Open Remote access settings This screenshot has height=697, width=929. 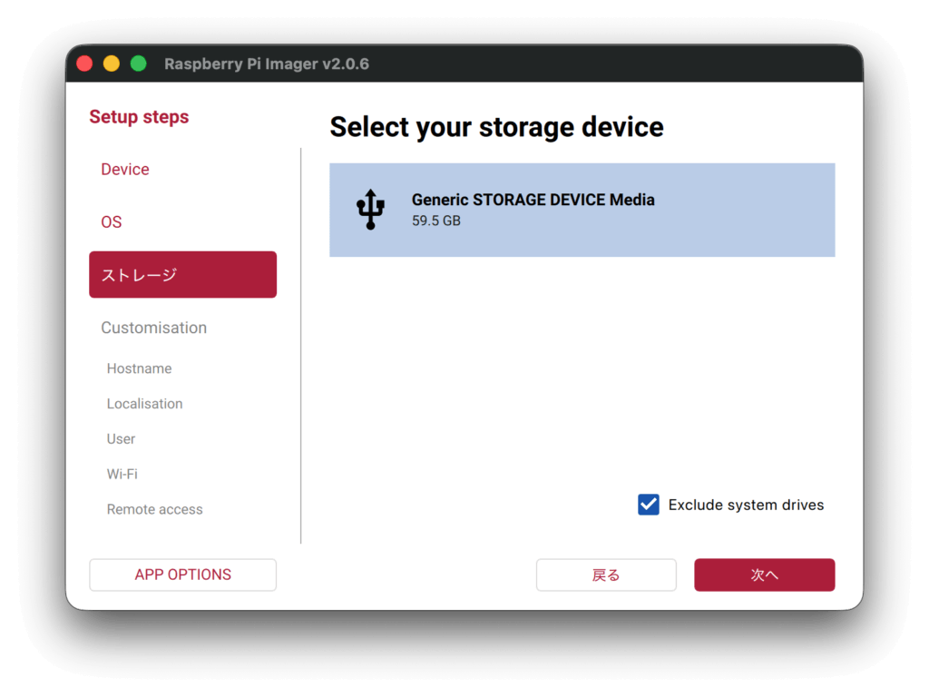pyautogui.click(x=154, y=509)
